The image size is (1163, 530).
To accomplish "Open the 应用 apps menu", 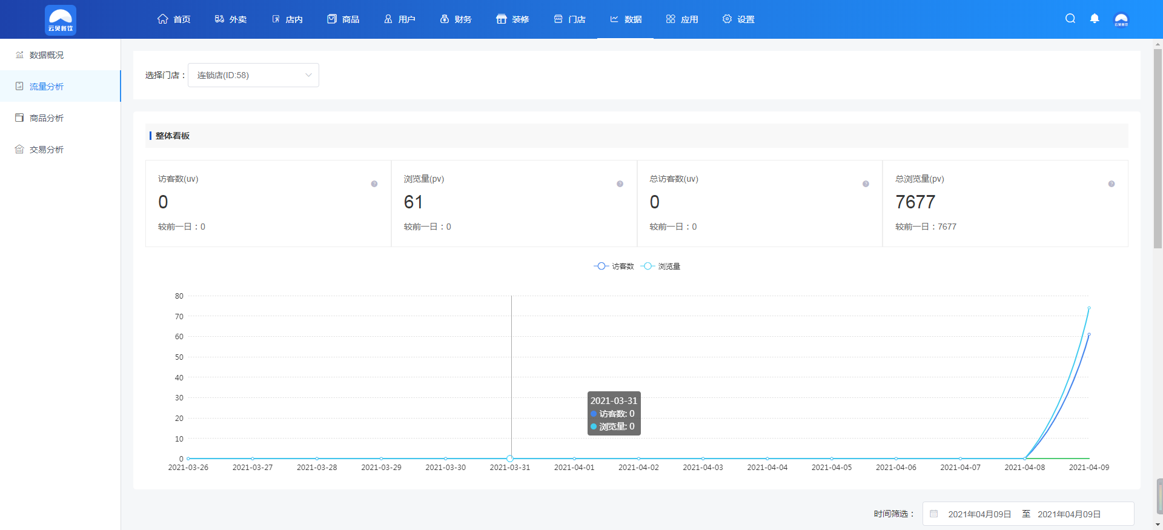I will coord(682,19).
